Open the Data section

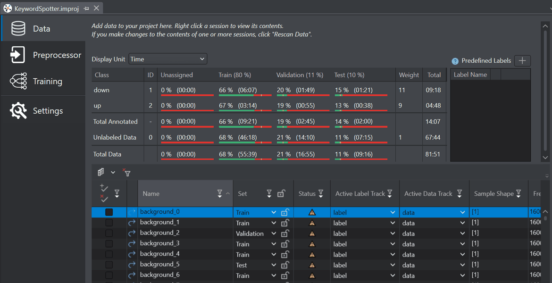[43, 28]
